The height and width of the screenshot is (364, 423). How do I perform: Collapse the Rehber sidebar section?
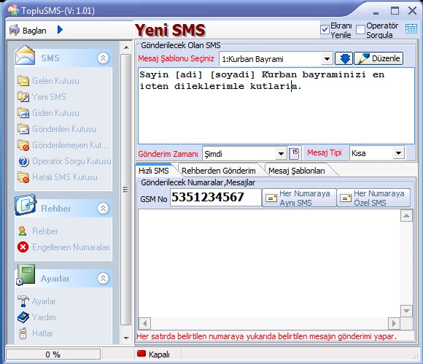(103, 208)
